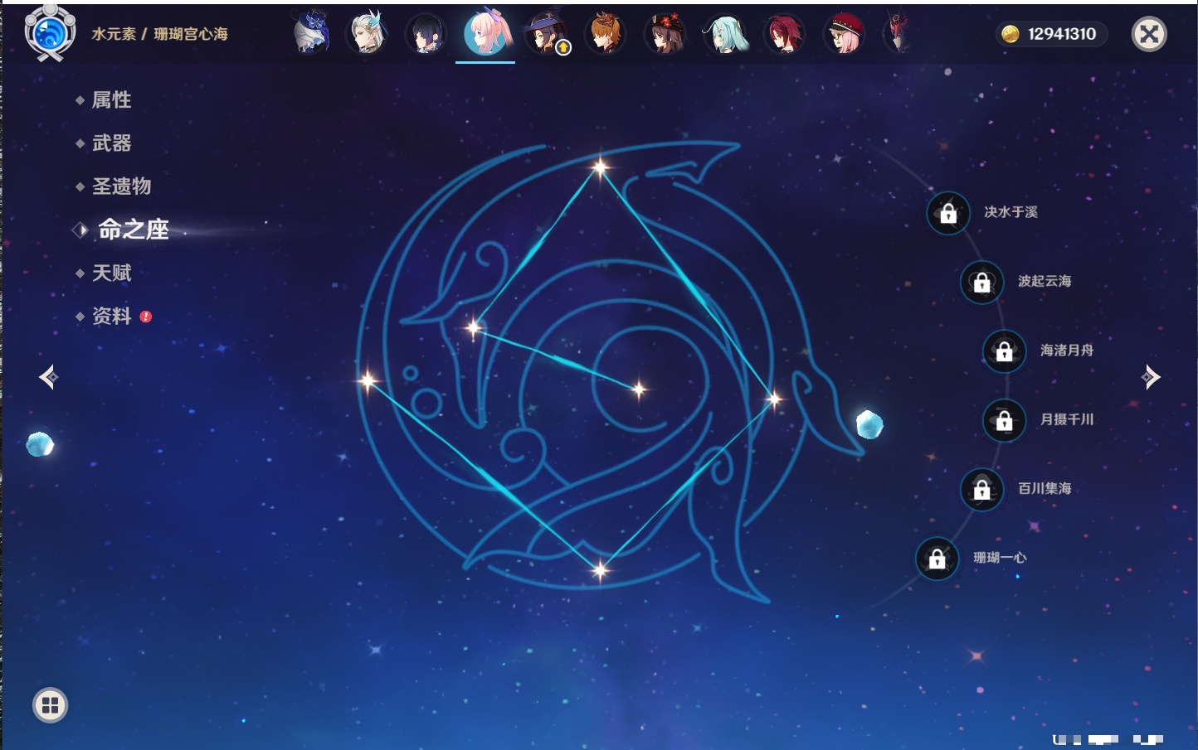
Task: Go to next character with right arrow
Action: point(1151,377)
